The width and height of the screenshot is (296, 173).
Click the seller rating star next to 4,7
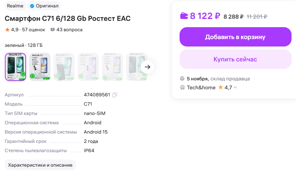[x=221, y=87]
